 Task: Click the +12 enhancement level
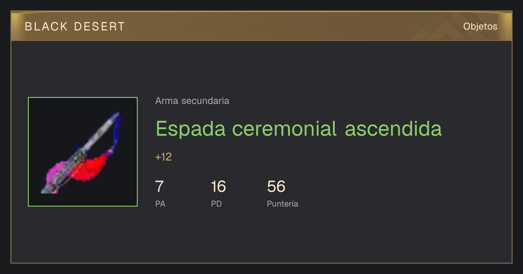[163, 157]
